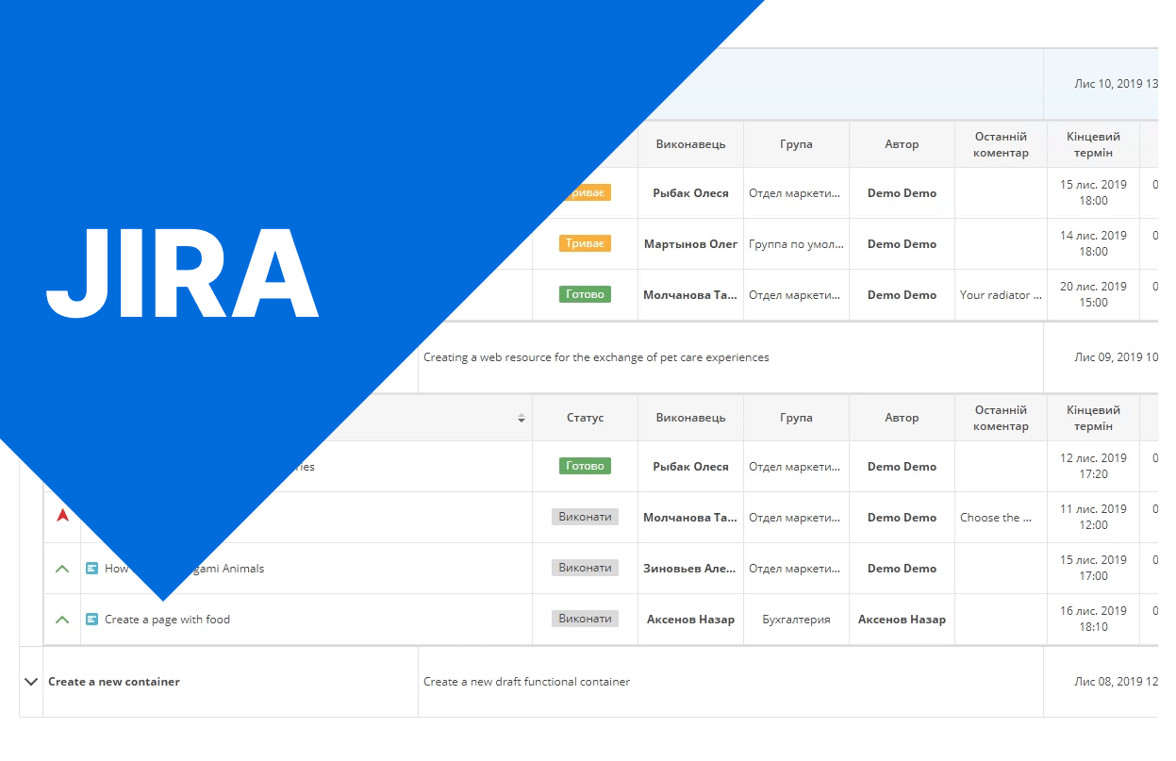Open the Create a new container project title
The width and height of the screenshot is (1176, 761).
coord(114,682)
